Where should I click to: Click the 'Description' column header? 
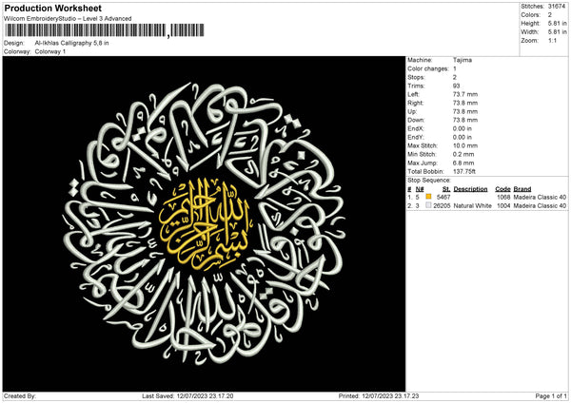[470, 189]
